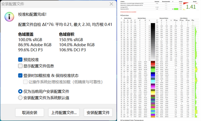The image size is (201, 121).
Task: Click the 安装配置文件 button
Action: pyautogui.click(x=98, y=113)
